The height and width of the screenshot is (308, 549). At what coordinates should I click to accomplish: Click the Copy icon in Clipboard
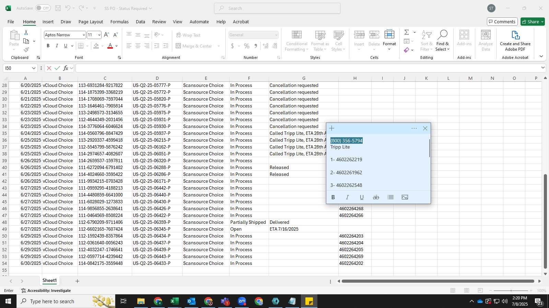pyautogui.click(x=26, y=41)
